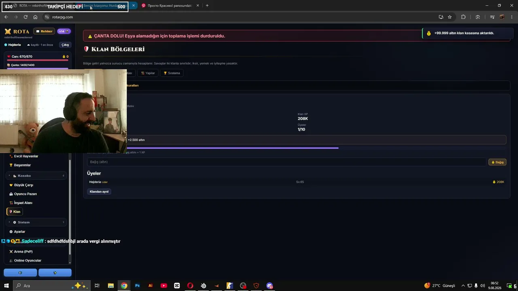The width and height of the screenshot is (518, 291).
Task: Switch to the Pinterest tab
Action: click(170, 6)
